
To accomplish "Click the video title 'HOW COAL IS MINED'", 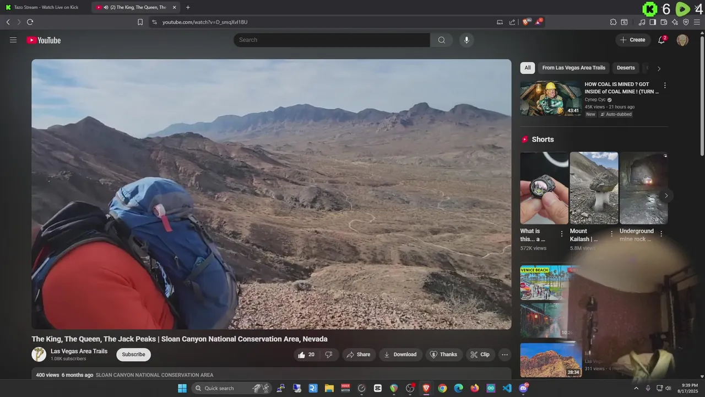I will (x=622, y=88).
